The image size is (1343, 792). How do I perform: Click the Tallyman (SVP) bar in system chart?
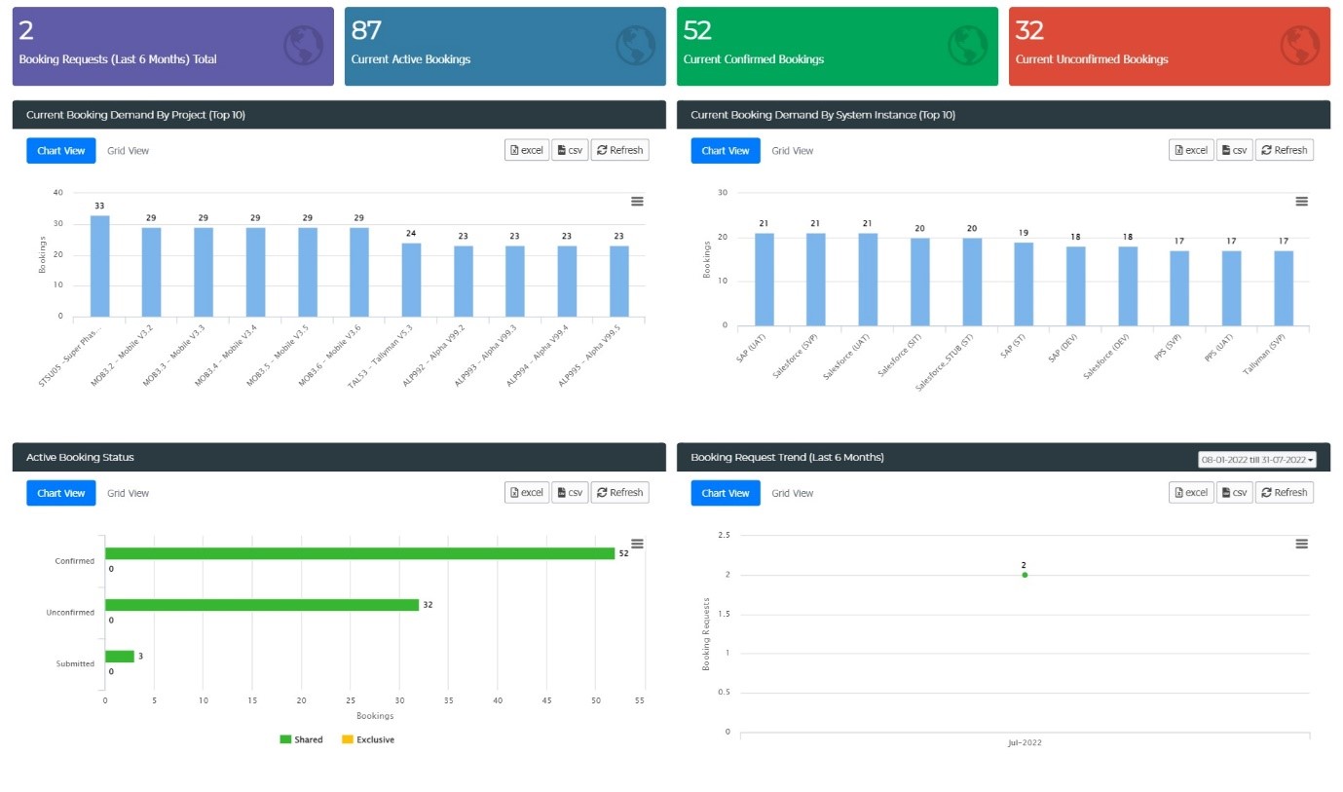(1284, 288)
